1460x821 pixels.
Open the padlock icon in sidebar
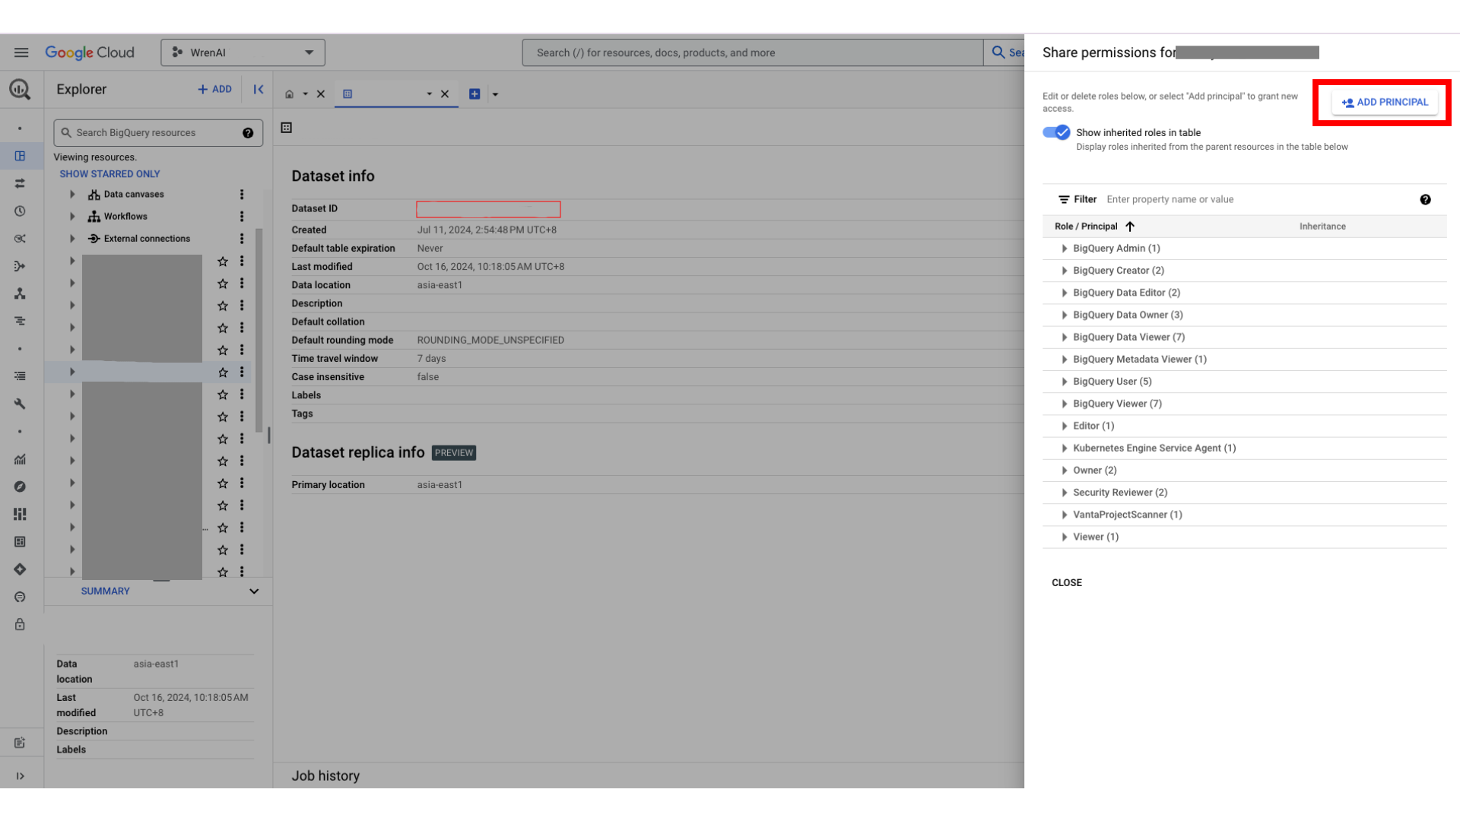pyautogui.click(x=21, y=624)
